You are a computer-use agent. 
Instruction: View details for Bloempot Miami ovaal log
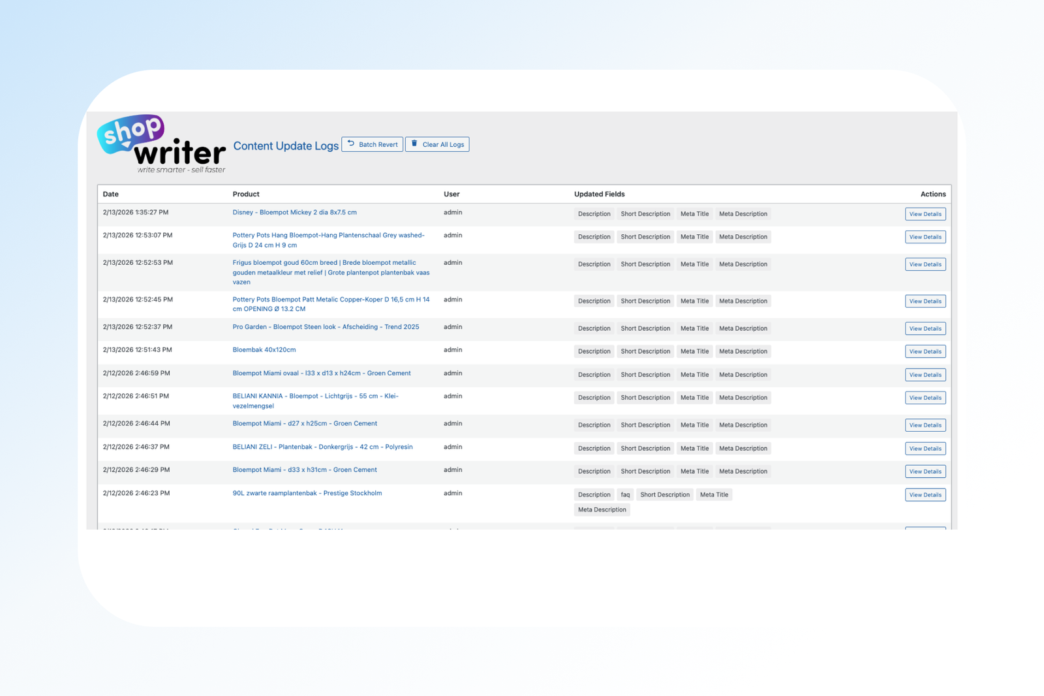tap(925, 375)
